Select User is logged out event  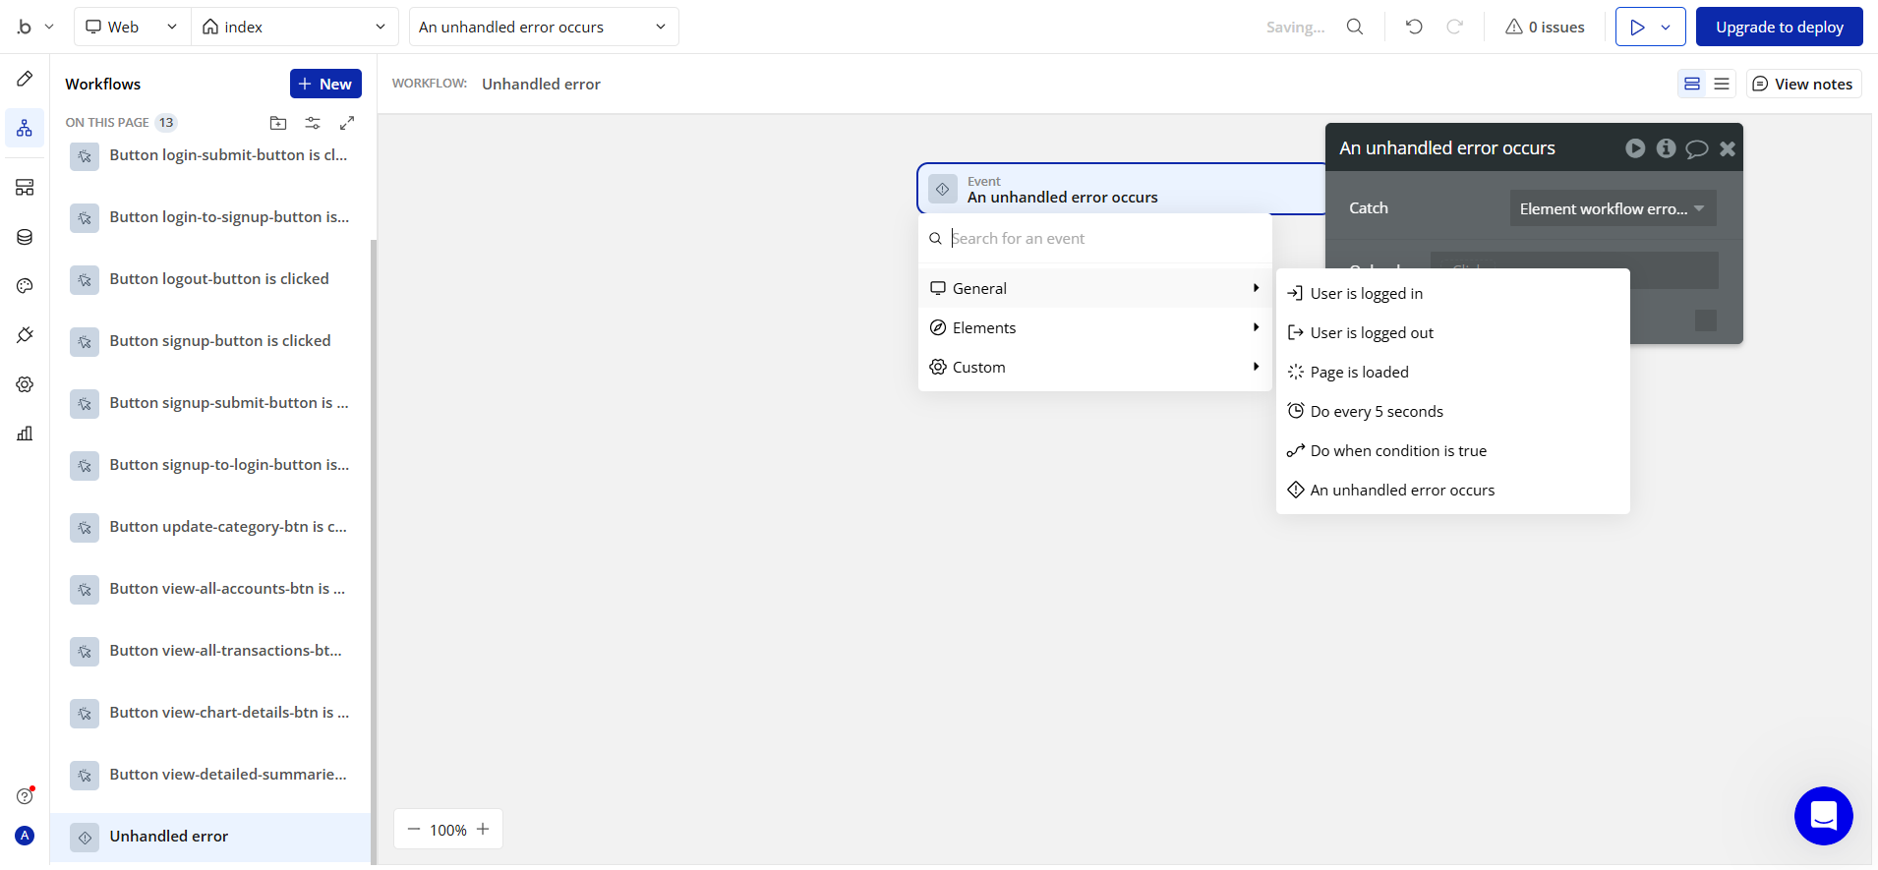(1453, 332)
